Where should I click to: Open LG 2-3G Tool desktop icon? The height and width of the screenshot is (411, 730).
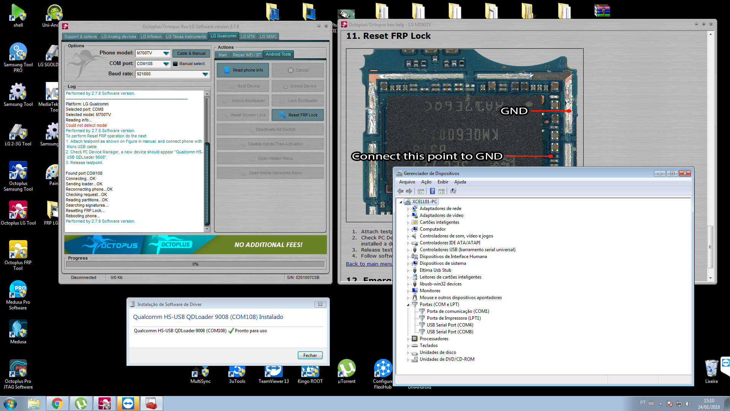[18, 135]
